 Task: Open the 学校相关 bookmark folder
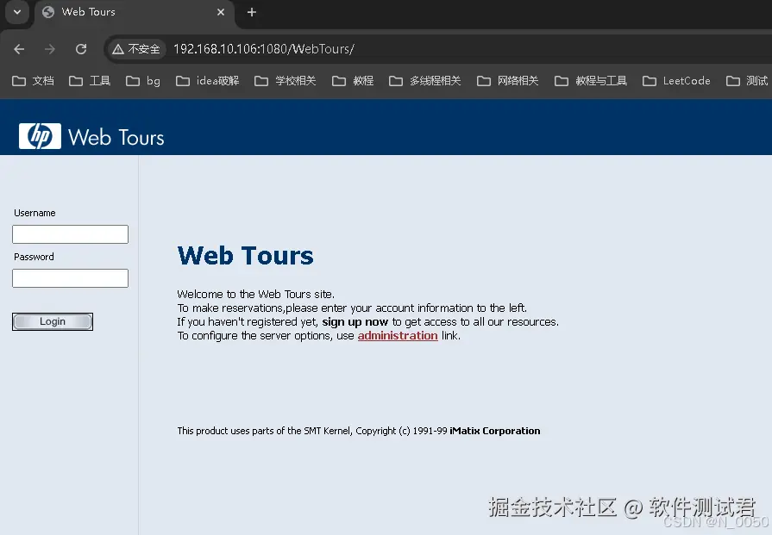pyautogui.click(x=285, y=81)
